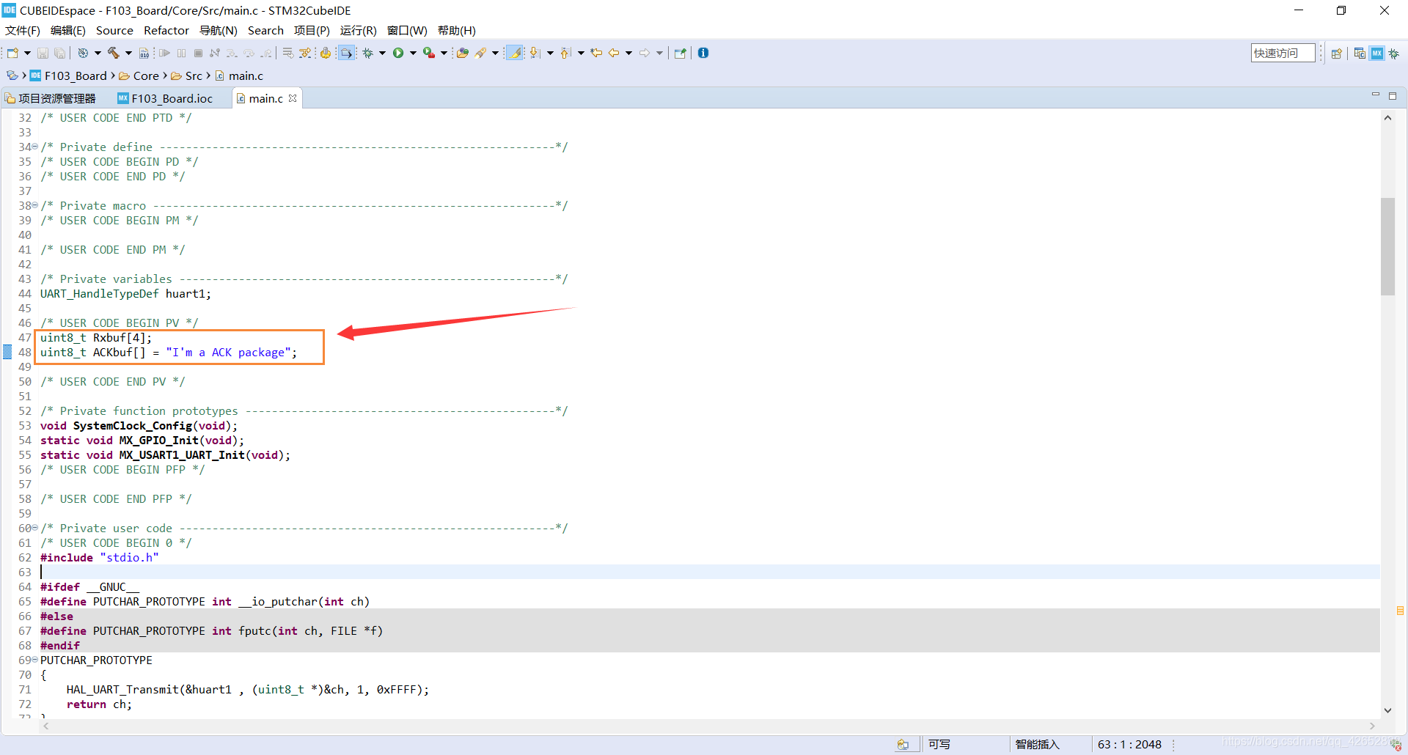Viewport: 1408px width, 755px height.
Task: Click the Step Over icon
Action: click(249, 53)
